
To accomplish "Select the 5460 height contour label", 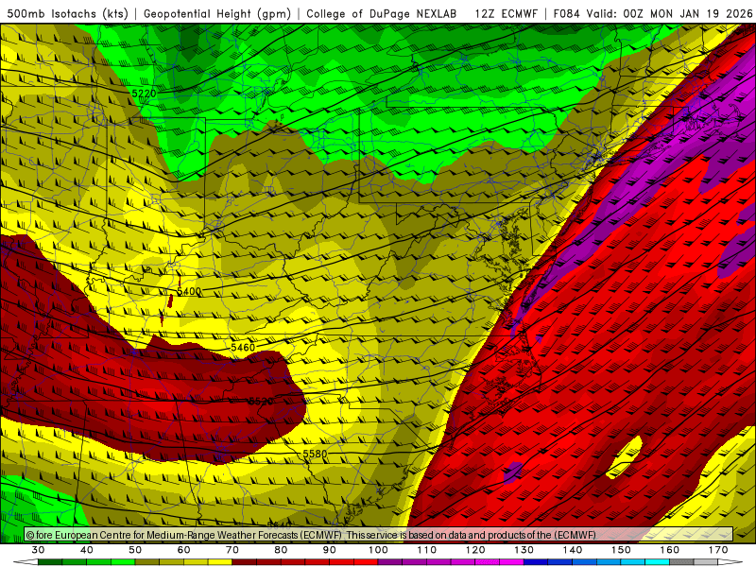I will click(243, 347).
